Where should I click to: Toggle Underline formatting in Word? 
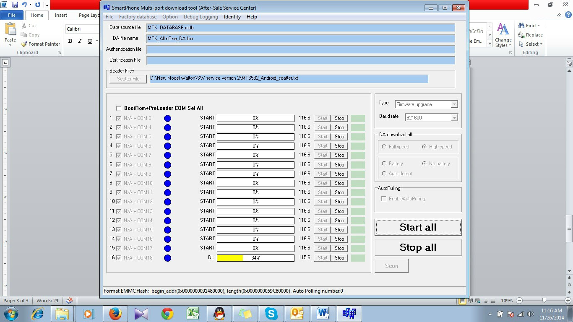tap(90, 41)
